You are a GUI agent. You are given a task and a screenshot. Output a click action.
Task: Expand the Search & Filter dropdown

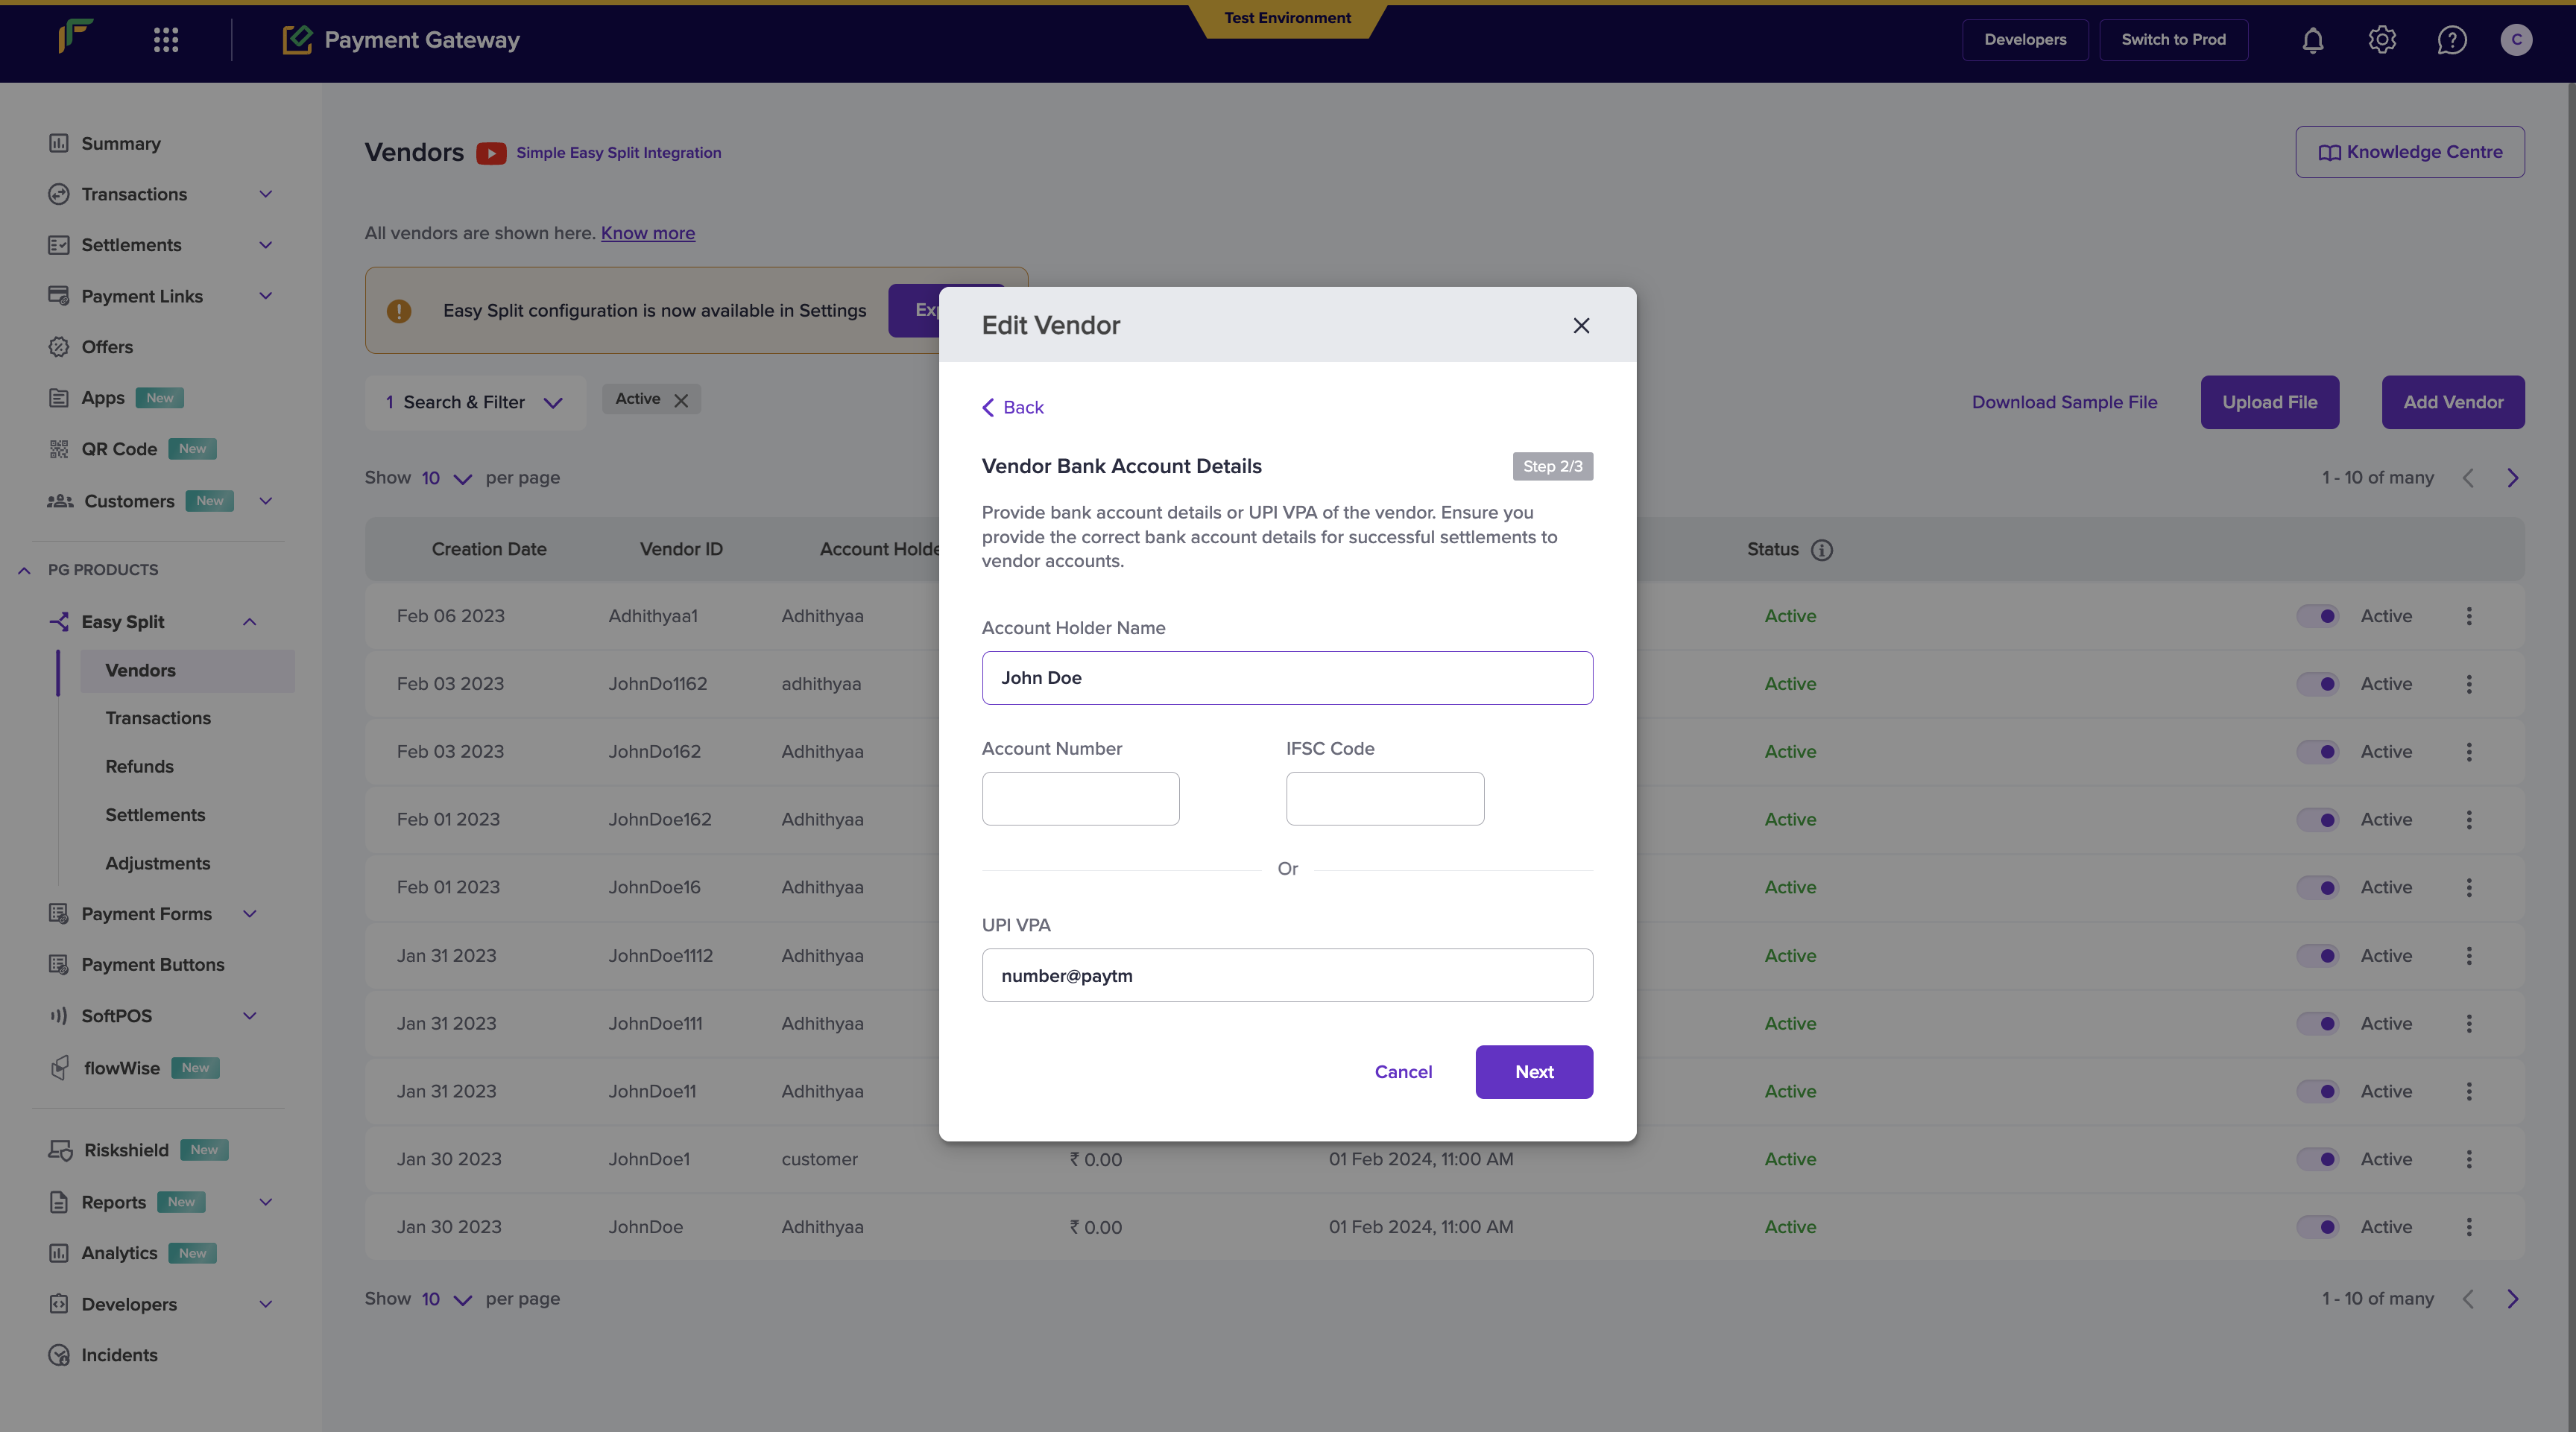point(475,403)
